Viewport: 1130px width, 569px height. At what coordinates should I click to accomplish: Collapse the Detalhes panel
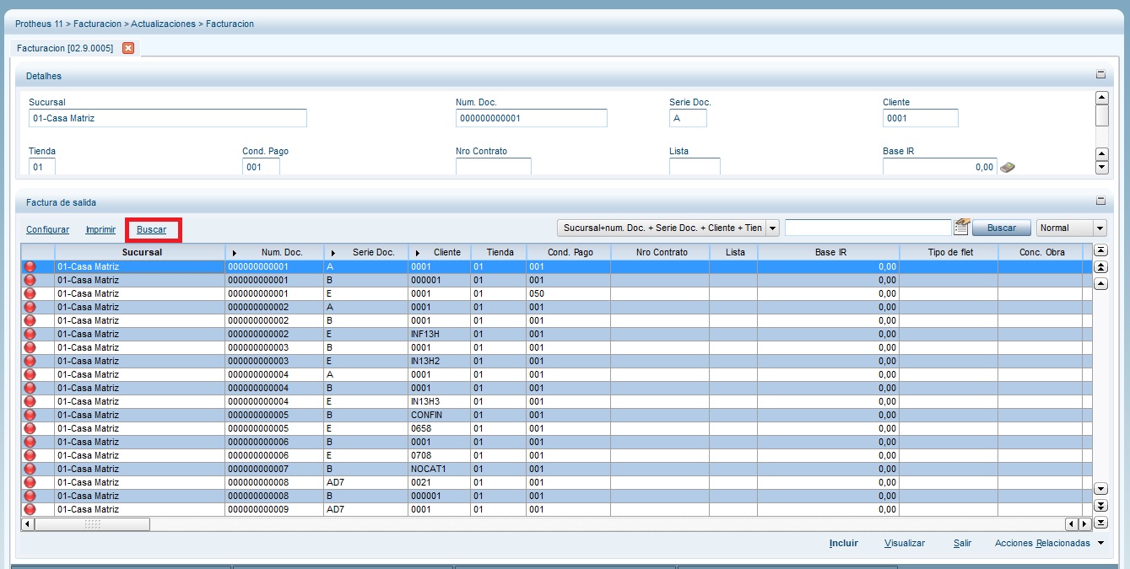pos(1100,74)
